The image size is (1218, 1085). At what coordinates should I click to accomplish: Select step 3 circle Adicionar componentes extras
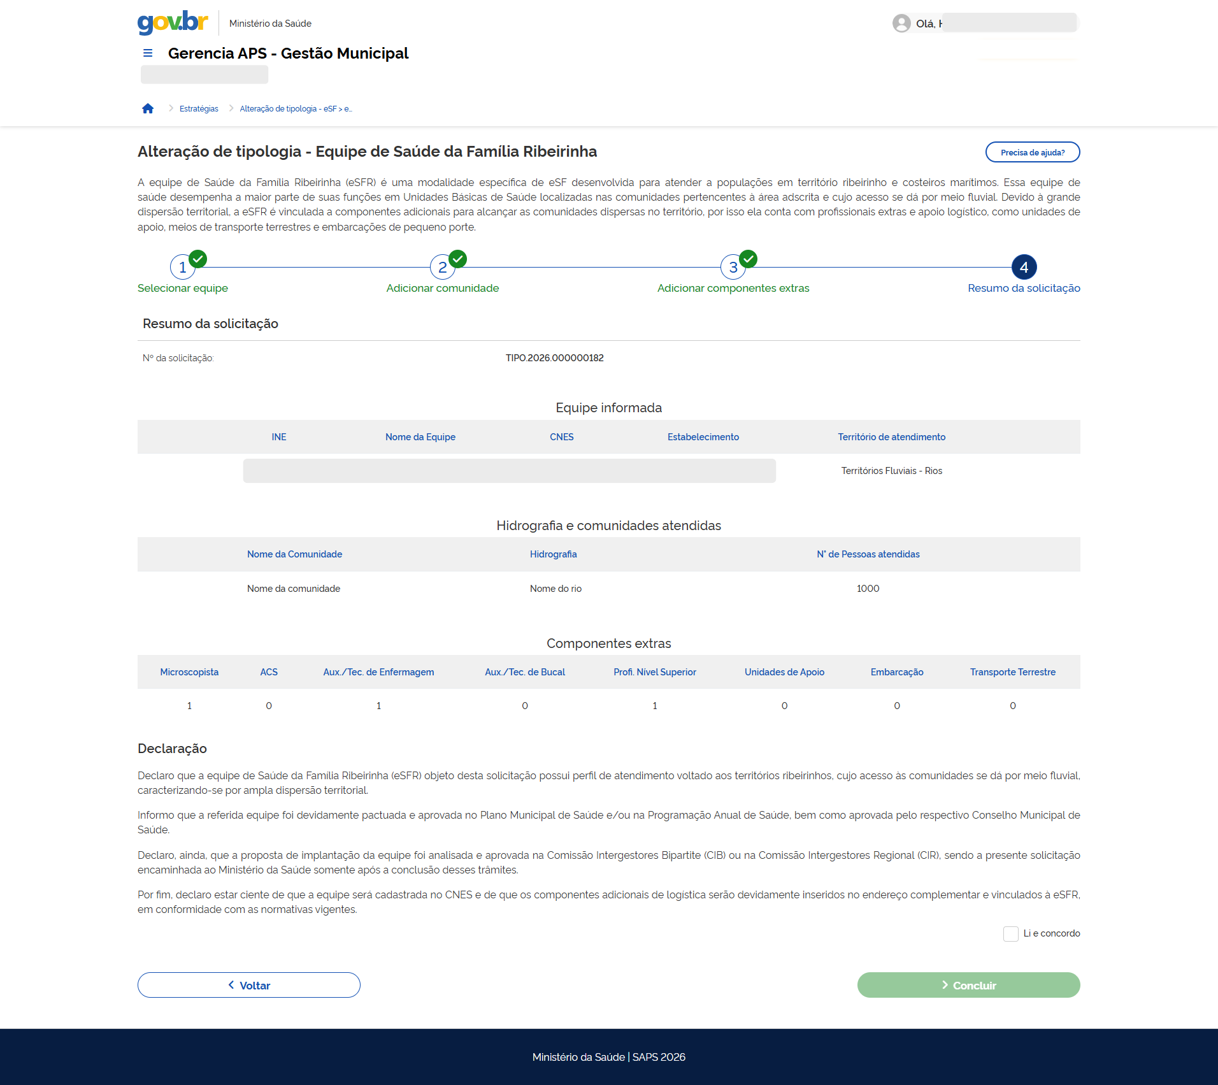click(733, 268)
